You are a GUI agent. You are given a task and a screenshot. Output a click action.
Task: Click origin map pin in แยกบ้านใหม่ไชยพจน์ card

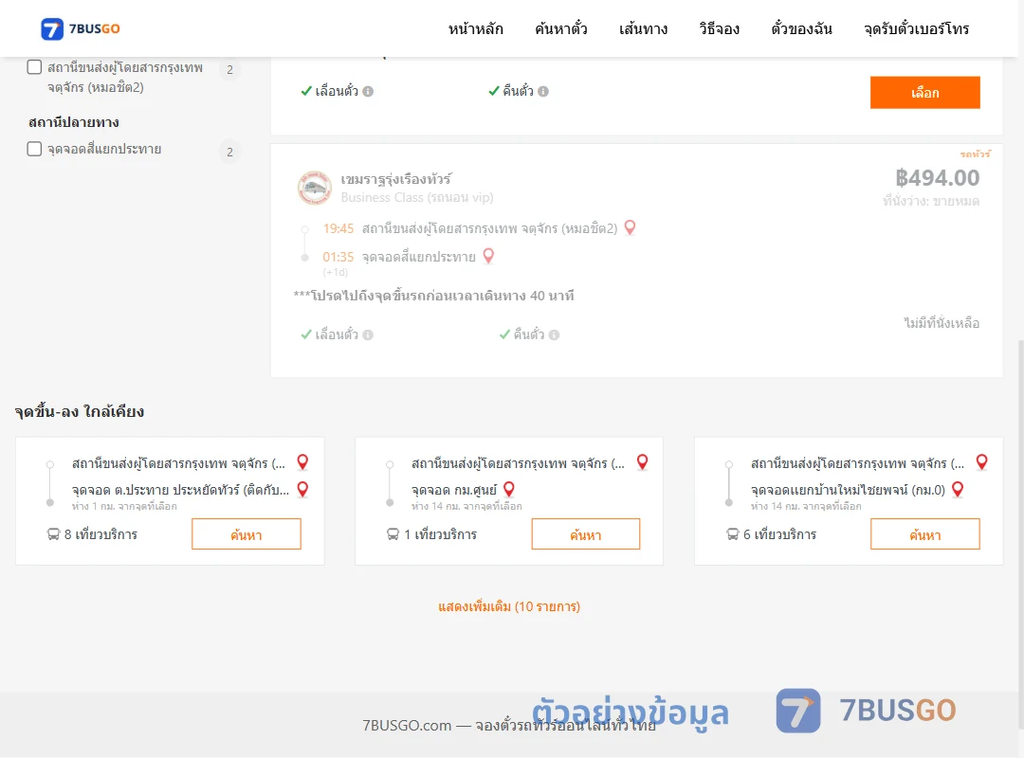[981, 462]
